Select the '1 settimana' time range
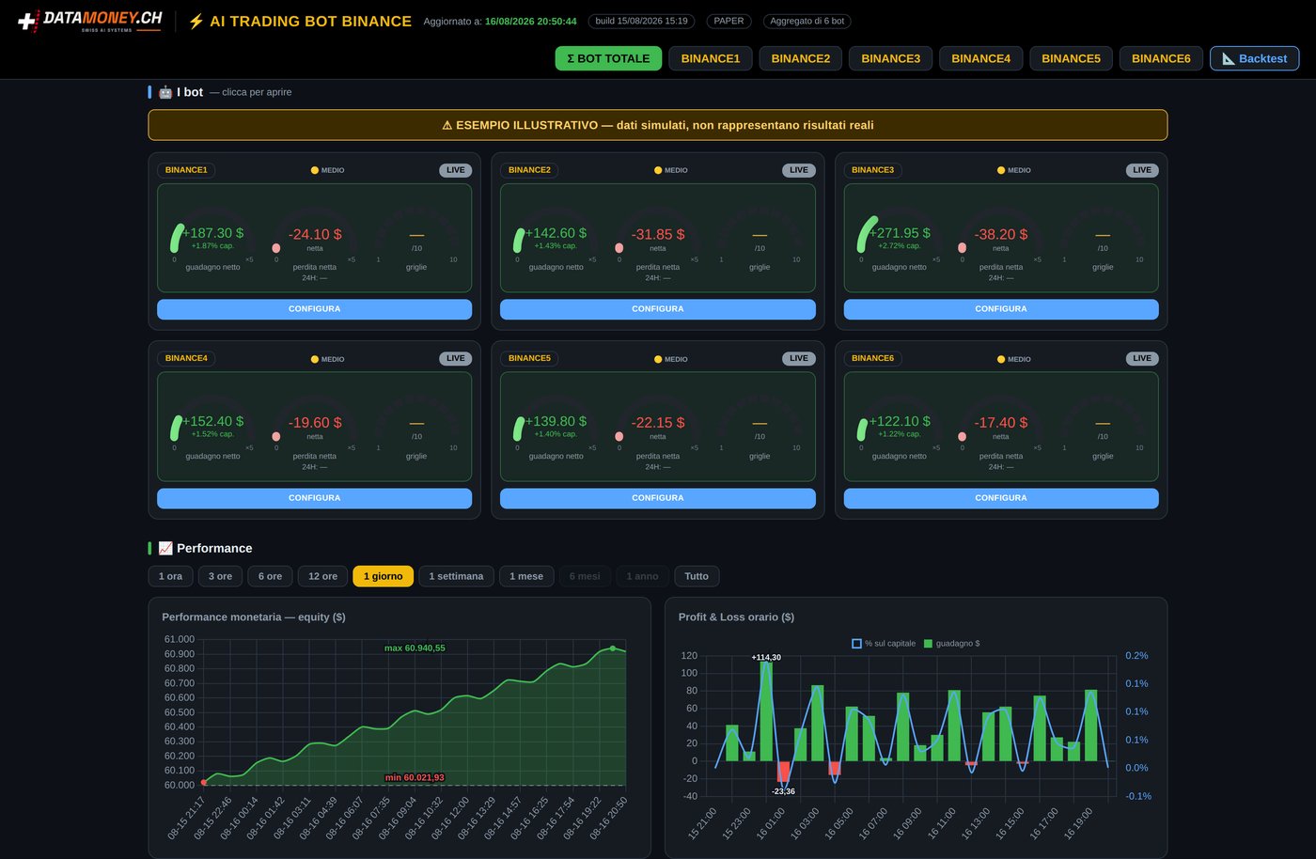This screenshot has width=1316, height=859. tap(456, 576)
